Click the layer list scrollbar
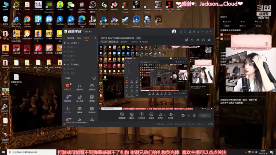Viewport: 276px width, 155px height. [97, 52]
